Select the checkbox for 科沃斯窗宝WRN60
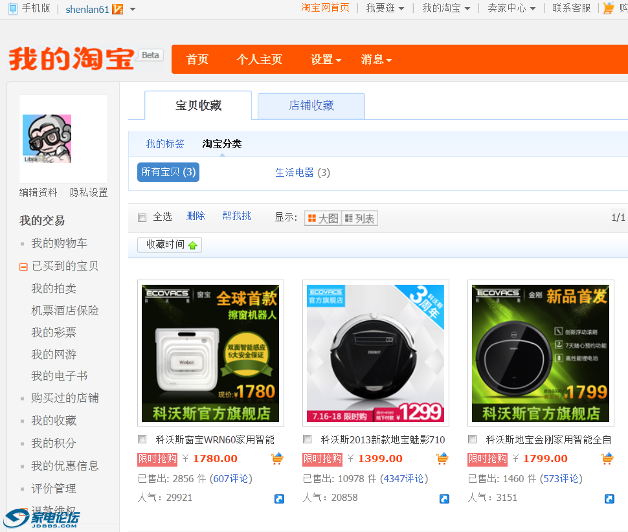 142,439
